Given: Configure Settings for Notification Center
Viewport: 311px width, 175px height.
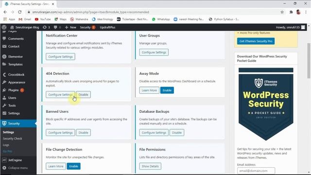Looking at the screenshot, I should [x=60, y=57].
